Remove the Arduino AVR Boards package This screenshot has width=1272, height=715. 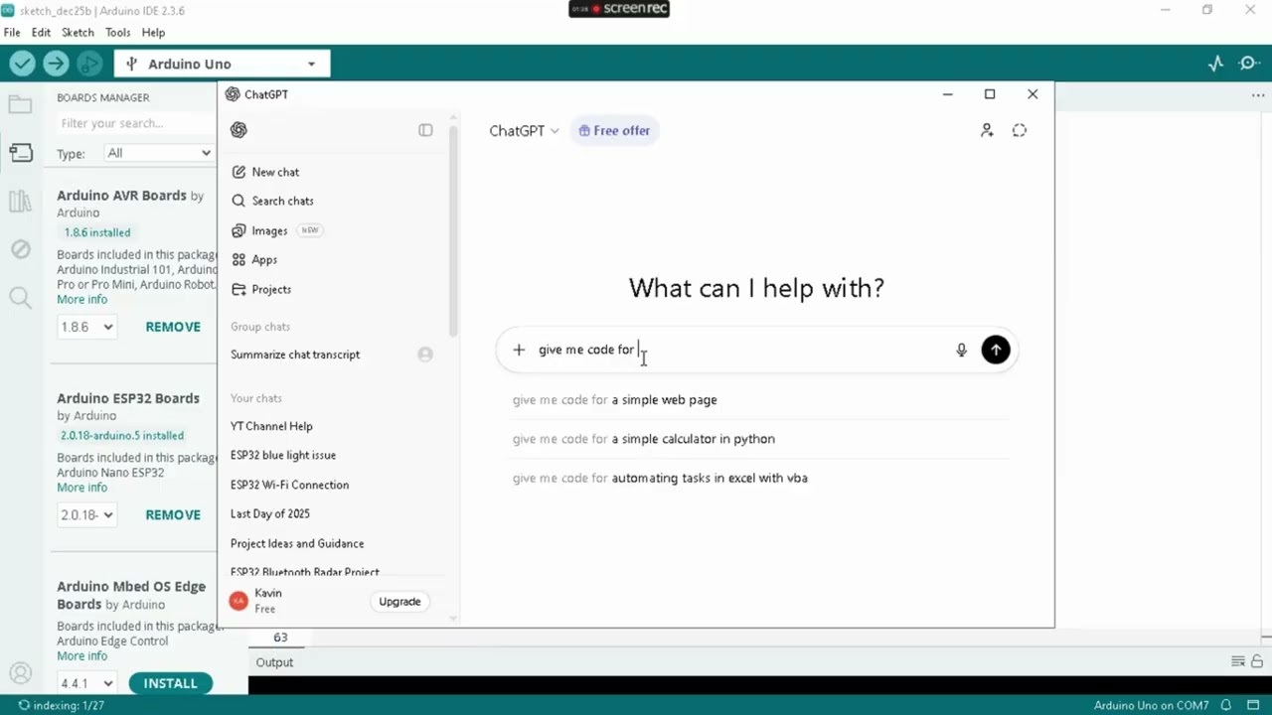tap(173, 327)
